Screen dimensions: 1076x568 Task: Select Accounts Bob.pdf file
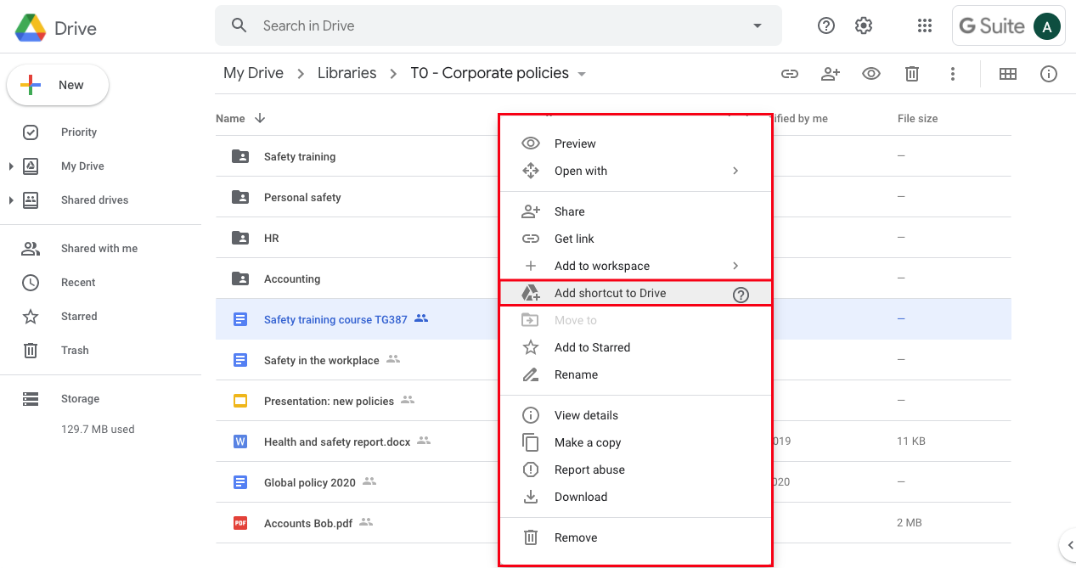coord(308,524)
